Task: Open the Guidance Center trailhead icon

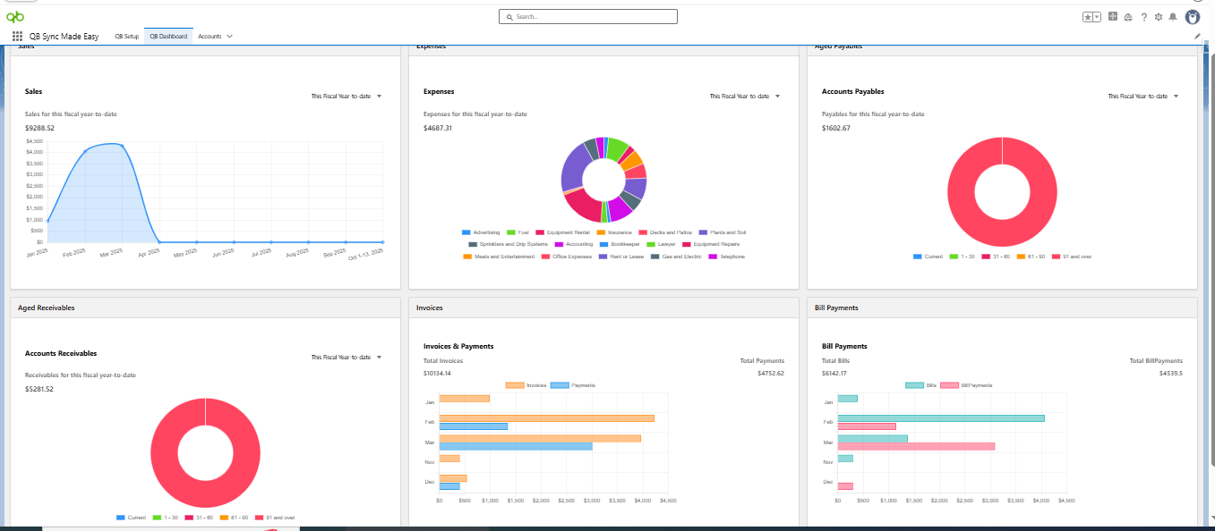Action: click(1128, 17)
